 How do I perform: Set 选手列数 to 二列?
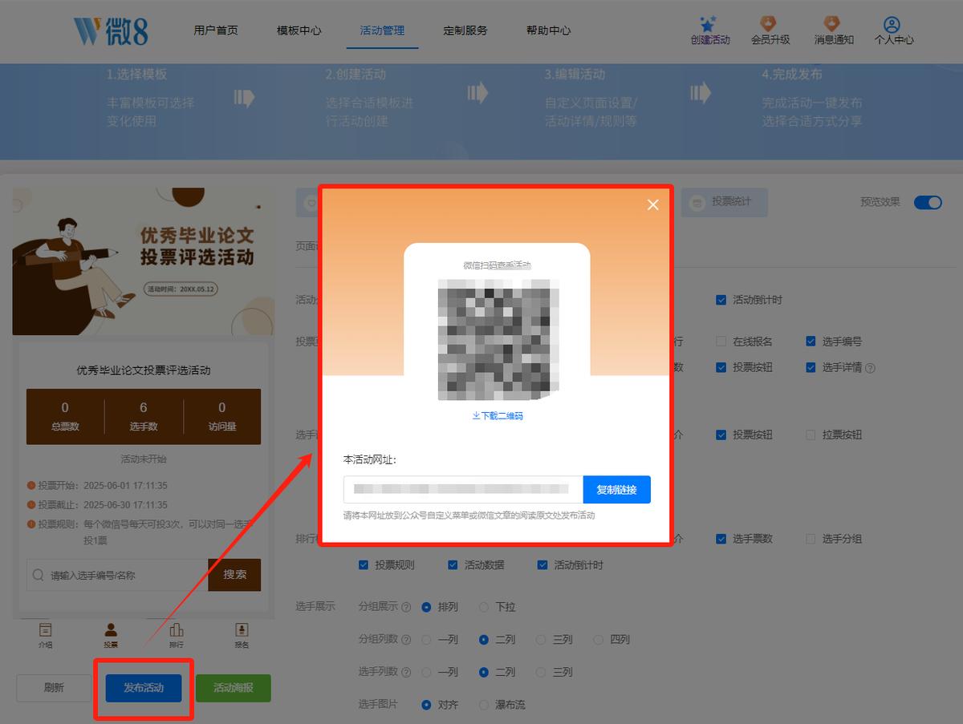tap(484, 672)
